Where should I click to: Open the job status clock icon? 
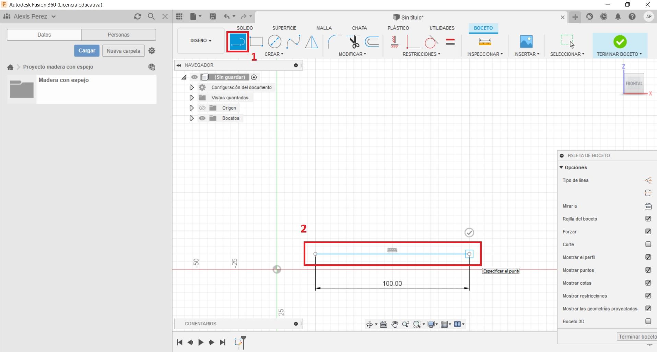click(604, 16)
